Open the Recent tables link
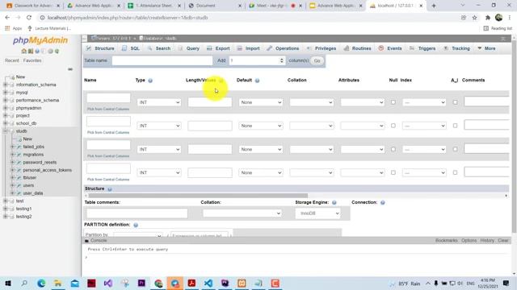 pyautogui.click(x=12, y=60)
